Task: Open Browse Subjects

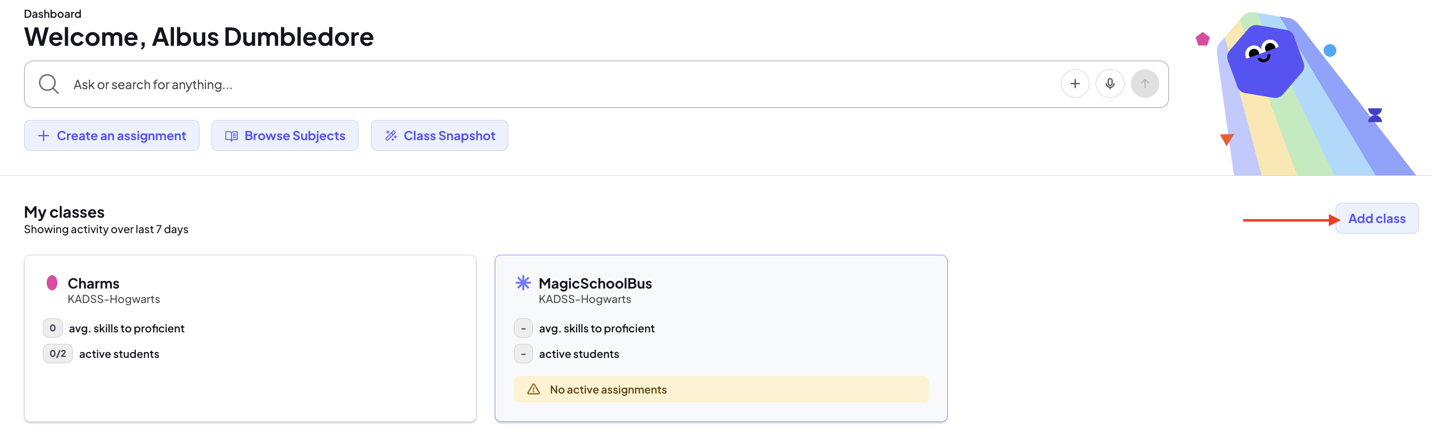Action: 285,136
